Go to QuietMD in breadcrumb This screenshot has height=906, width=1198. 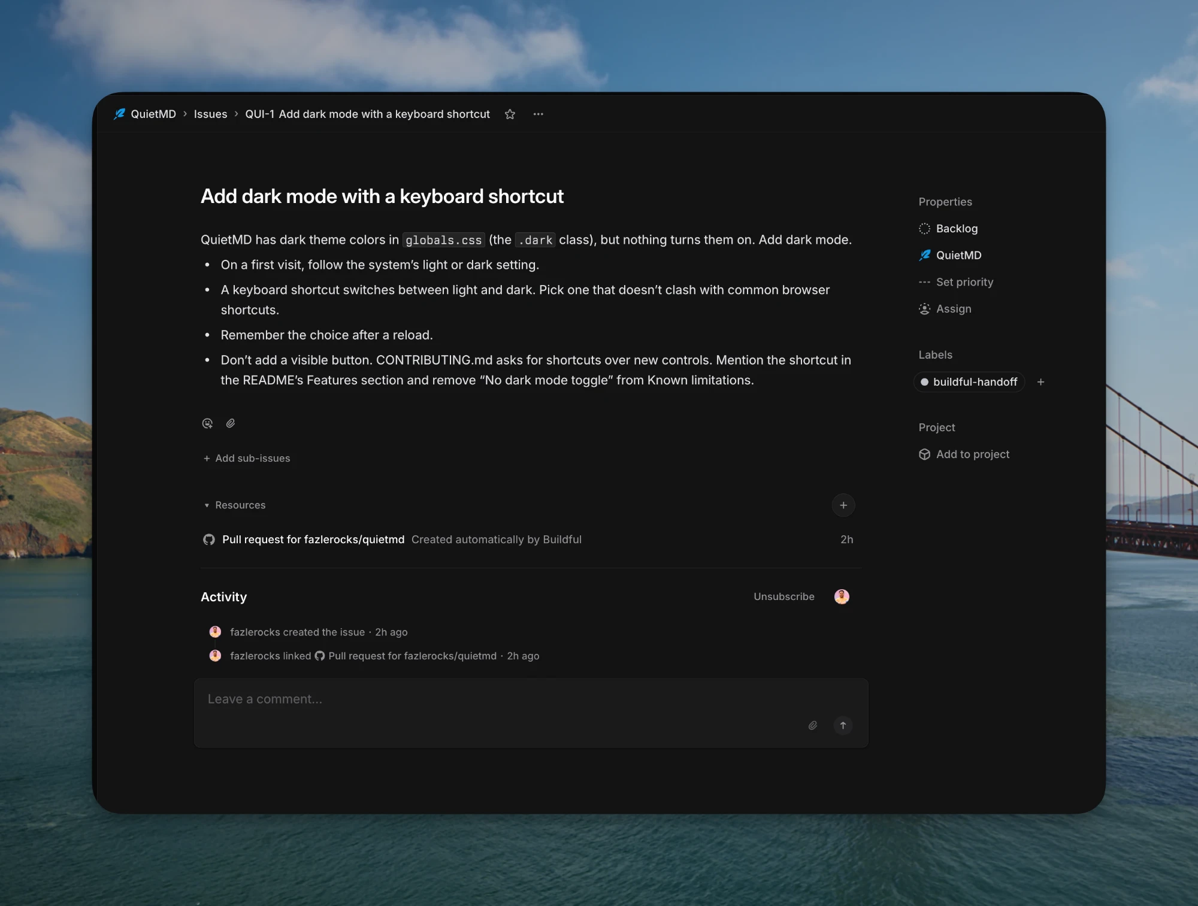click(153, 114)
